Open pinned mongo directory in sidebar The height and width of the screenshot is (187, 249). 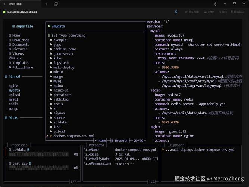13,109
